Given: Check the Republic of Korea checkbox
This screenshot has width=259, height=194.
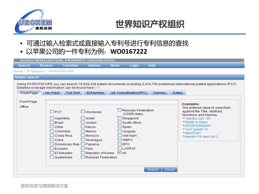Looking at the screenshot, I should tap(83, 153).
